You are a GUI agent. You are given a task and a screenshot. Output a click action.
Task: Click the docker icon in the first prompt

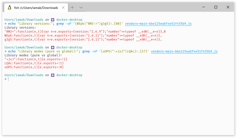coord(53,20)
